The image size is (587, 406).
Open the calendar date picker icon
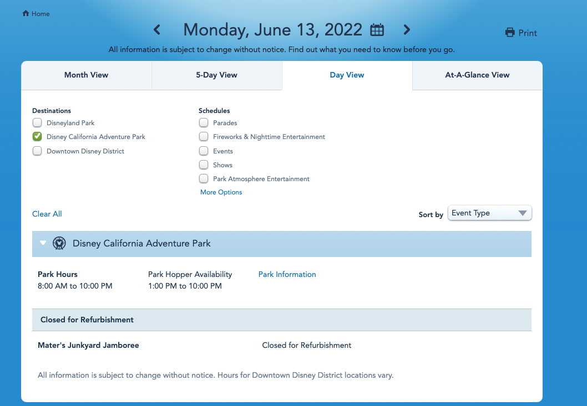click(x=377, y=29)
